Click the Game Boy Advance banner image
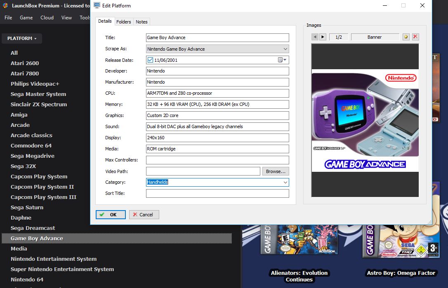448x288 pixels. (x=365, y=120)
